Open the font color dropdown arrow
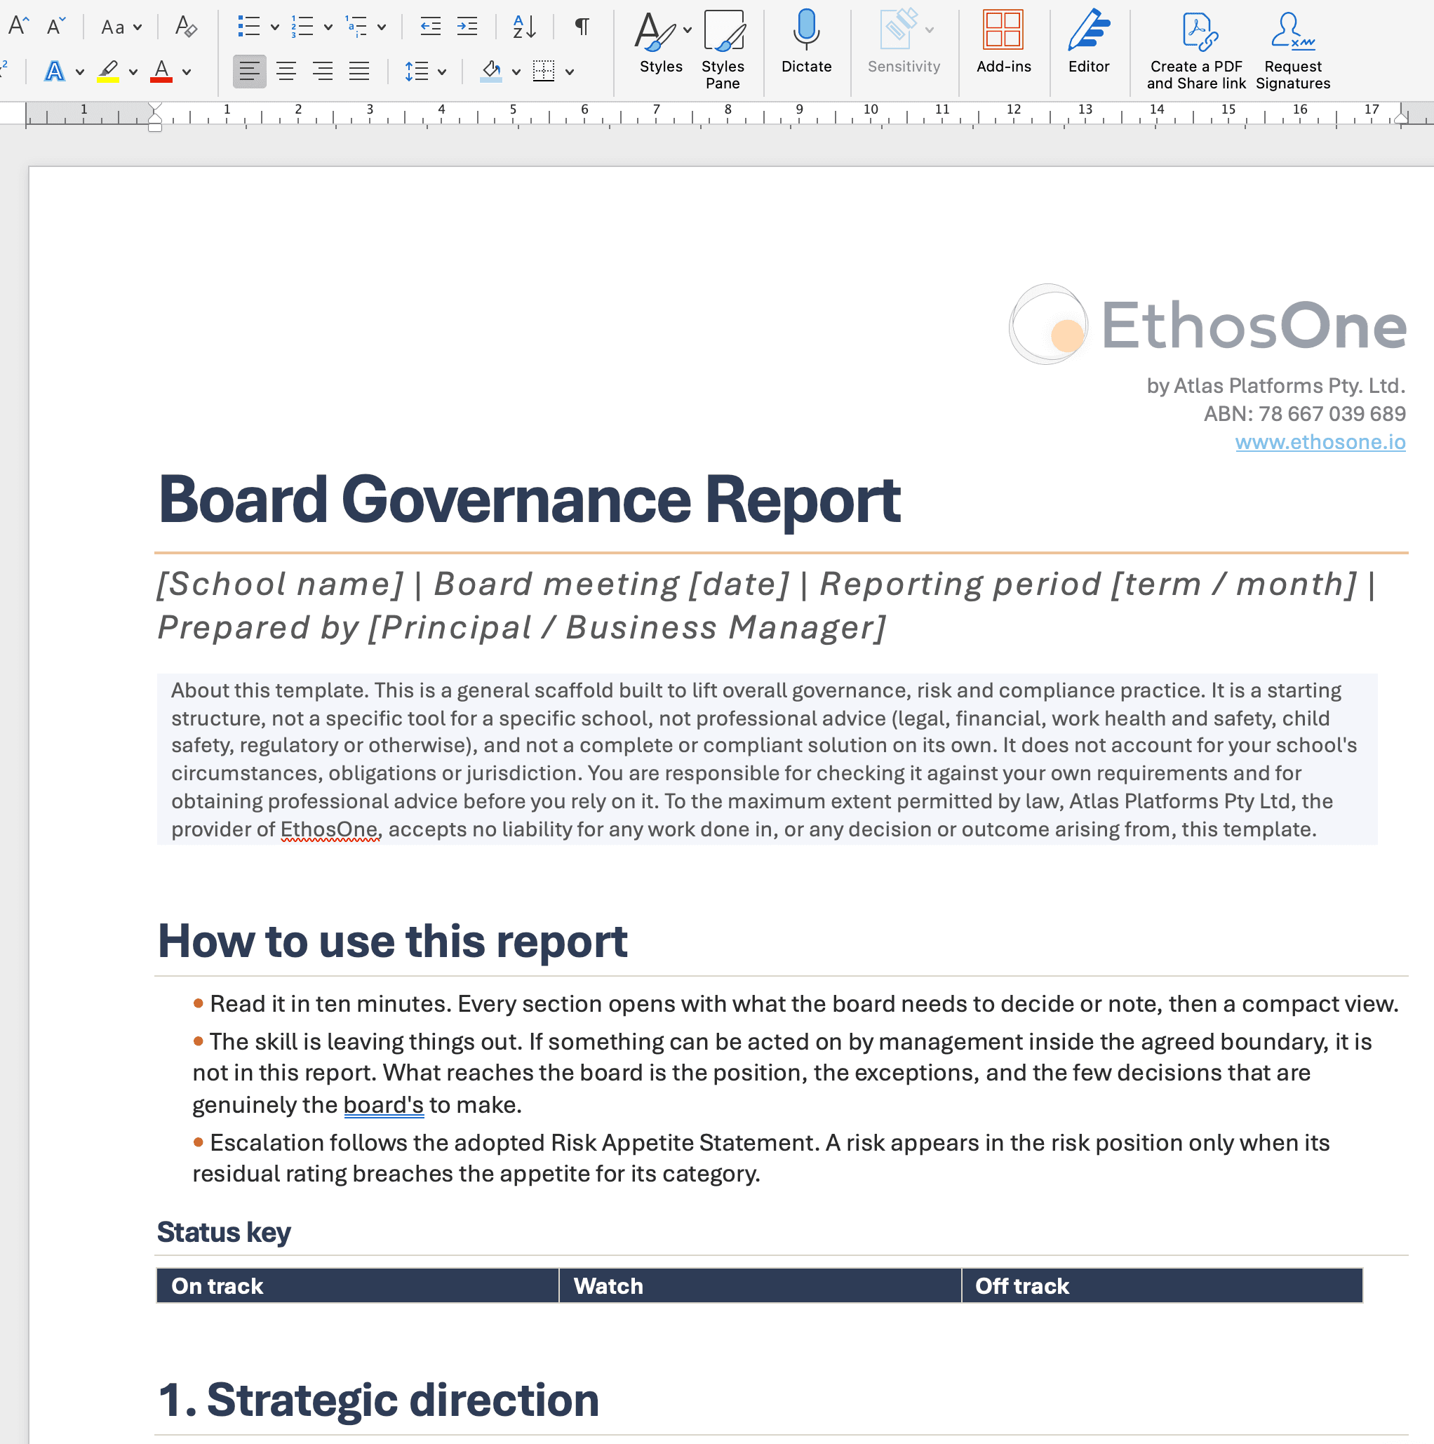The width and height of the screenshot is (1434, 1444). coord(187,72)
